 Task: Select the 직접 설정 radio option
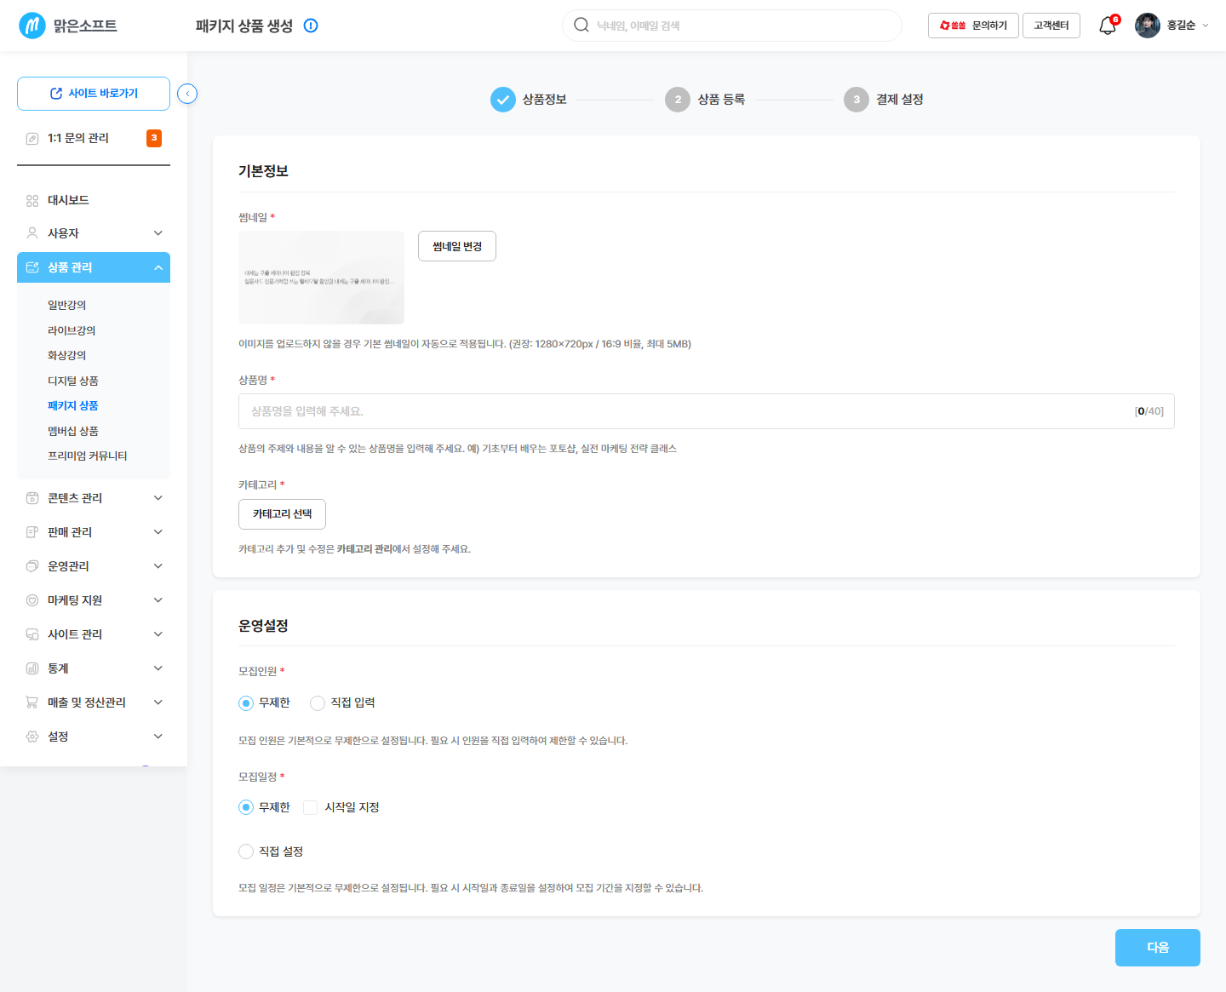click(x=246, y=852)
